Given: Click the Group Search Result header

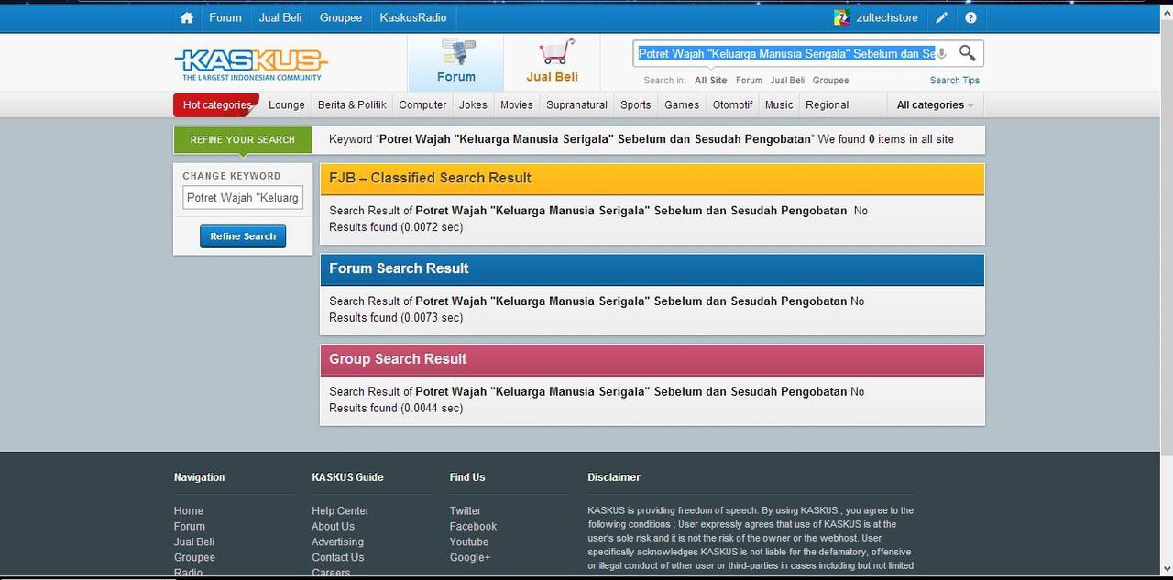Looking at the screenshot, I should tap(652, 360).
